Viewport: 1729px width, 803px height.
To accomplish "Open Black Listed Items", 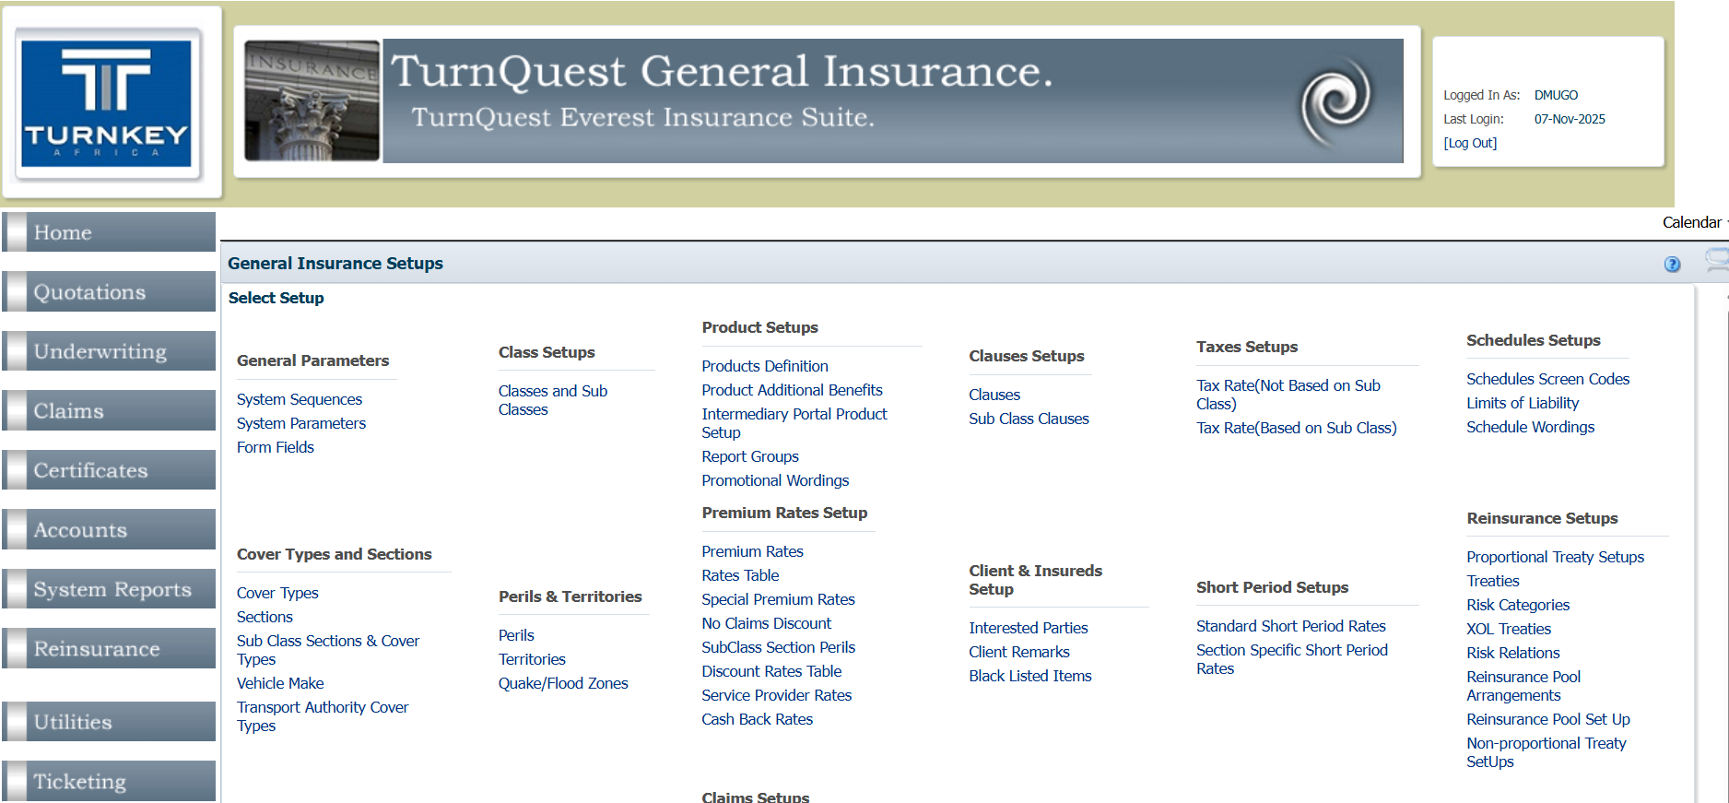I will point(1029,676).
